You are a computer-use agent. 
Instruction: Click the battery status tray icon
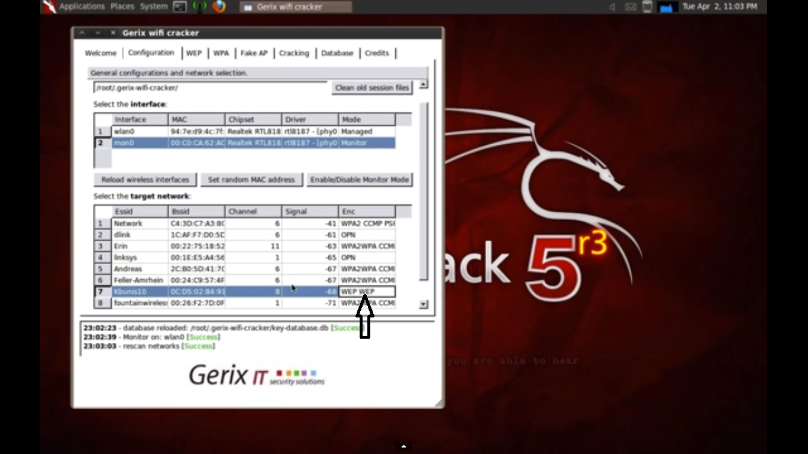pyautogui.click(x=648, y=7)
